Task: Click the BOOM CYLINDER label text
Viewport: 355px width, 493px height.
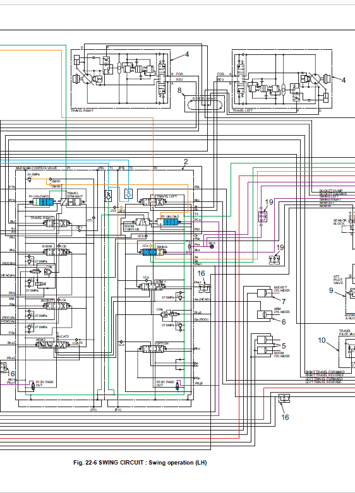Action: pos(282,355)
